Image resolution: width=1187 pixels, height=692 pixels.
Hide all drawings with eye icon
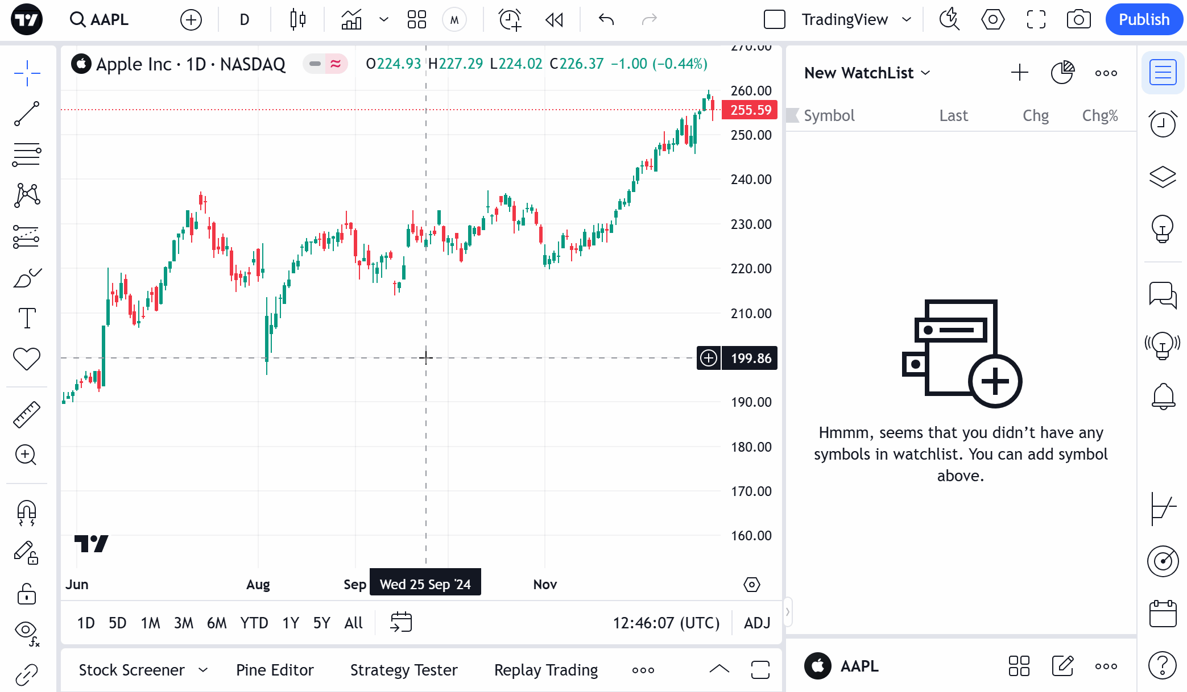pyautogui.click(x=27, y=632)
